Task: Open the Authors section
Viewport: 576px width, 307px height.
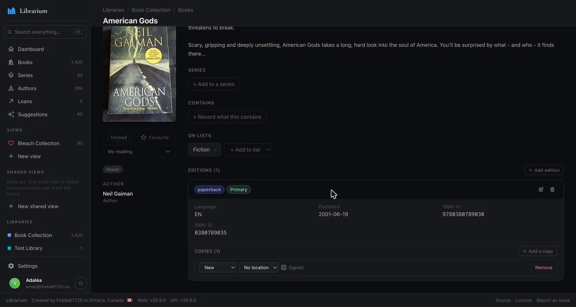Action: (45, 88)
